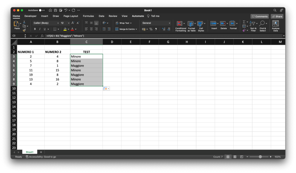
Task: Click the Home icon in title bar
Action: tap(50, 10)
